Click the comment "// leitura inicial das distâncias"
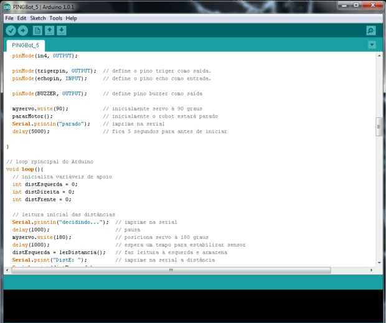386x323 pixels. 64,215
